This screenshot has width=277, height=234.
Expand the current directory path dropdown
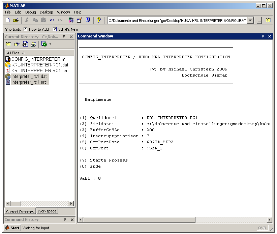pyautogui.click(x=250, y=20)
